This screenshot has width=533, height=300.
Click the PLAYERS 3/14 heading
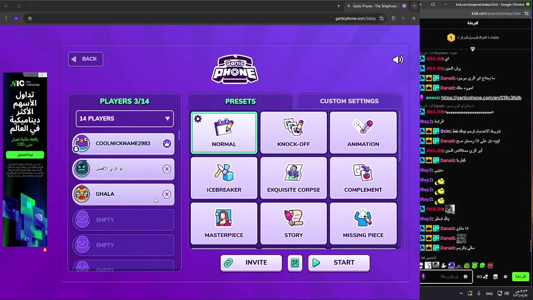tap(125, 101)
